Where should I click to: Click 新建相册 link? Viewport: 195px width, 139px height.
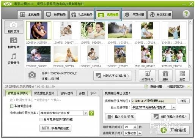[x=153, y=87]
